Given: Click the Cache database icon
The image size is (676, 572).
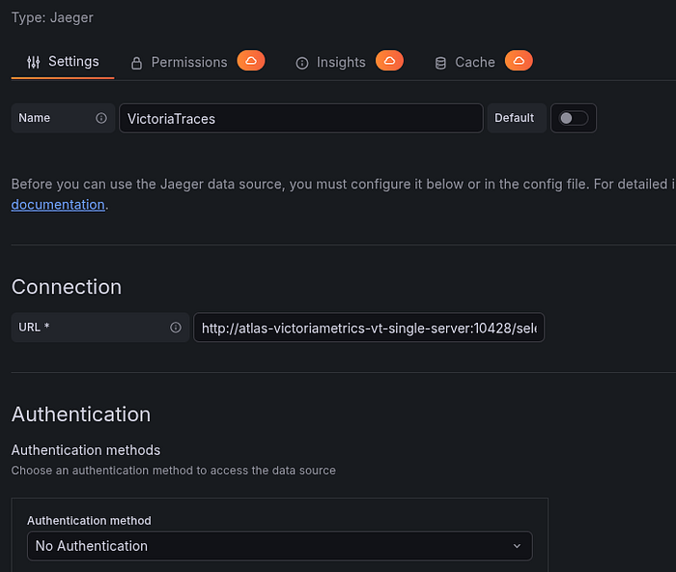Looking at the screenshot, I should (440, 64).
